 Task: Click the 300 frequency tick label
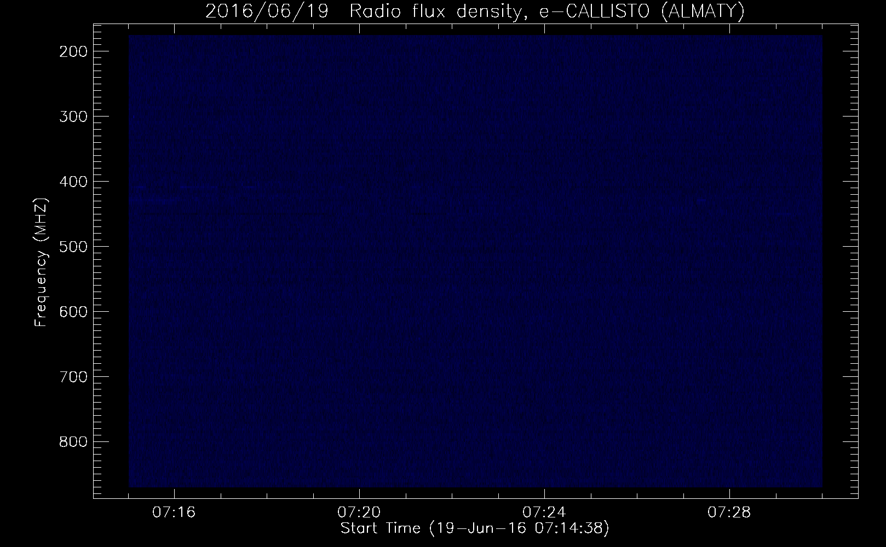(x=73, y=116)
